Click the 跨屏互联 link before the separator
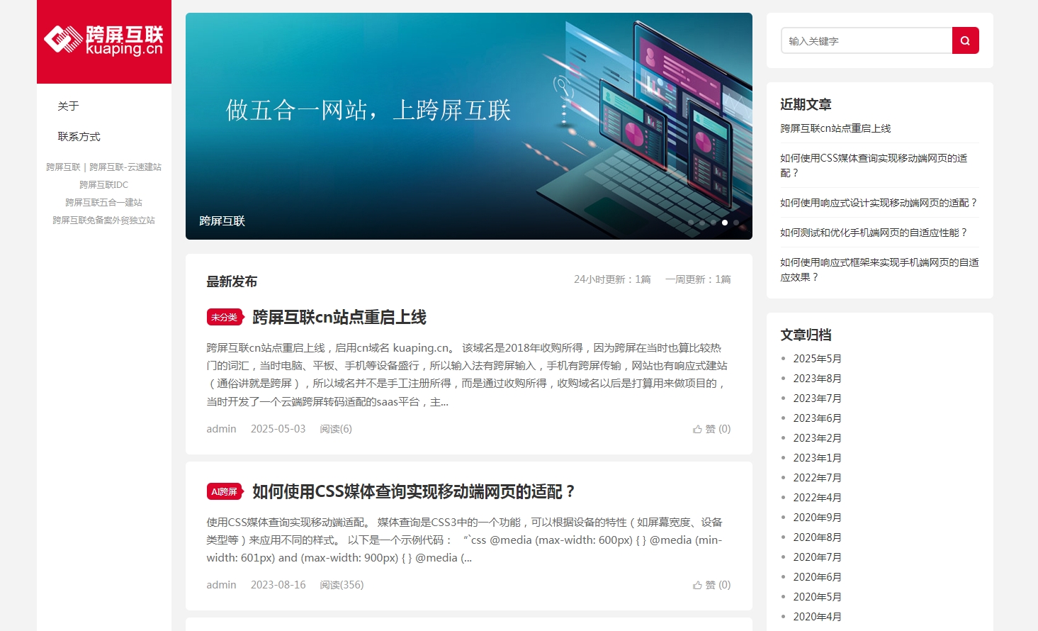The height and width of the screenshot is (631, 1038). (63, 167)
